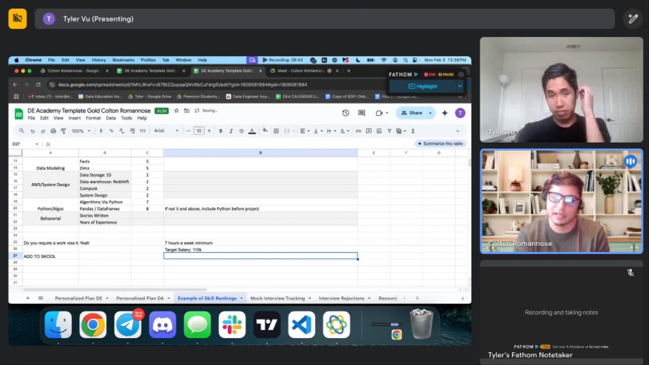Click the Insert comment icon in toolbar

click(x=369, y=131)
